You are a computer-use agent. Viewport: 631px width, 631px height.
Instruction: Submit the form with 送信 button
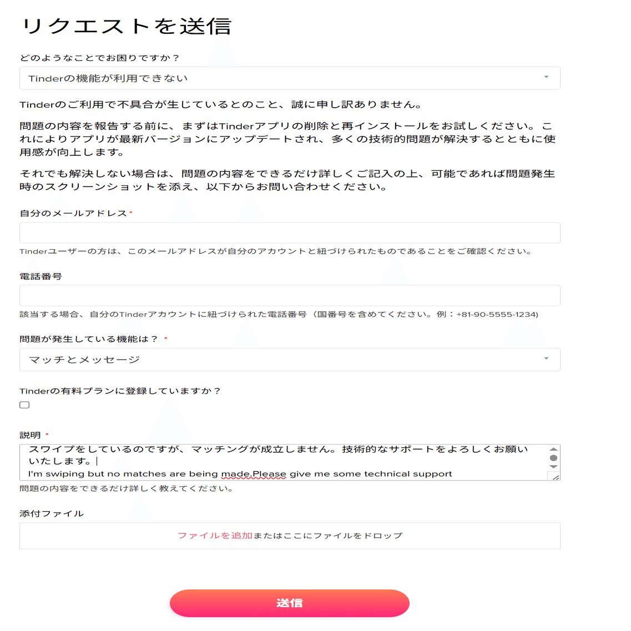coord(290,603)
